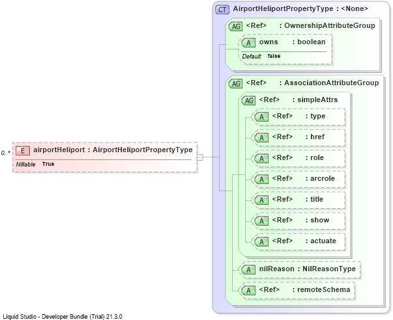Select the <Ref> : show attribute

300,220
